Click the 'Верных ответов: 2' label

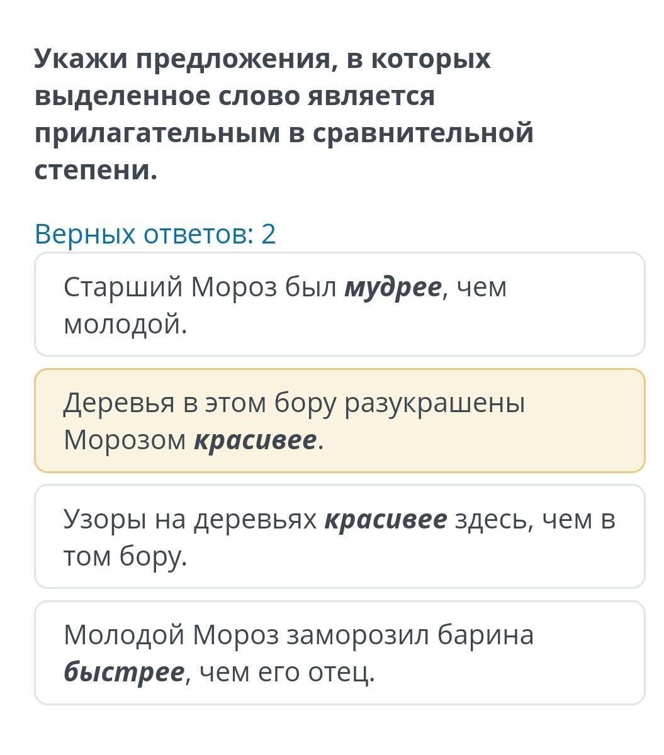[x=155, y=234]
